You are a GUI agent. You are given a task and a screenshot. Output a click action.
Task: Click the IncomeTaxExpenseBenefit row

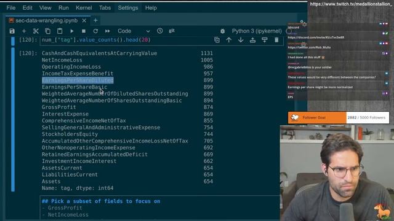click(x=78, y=74)
